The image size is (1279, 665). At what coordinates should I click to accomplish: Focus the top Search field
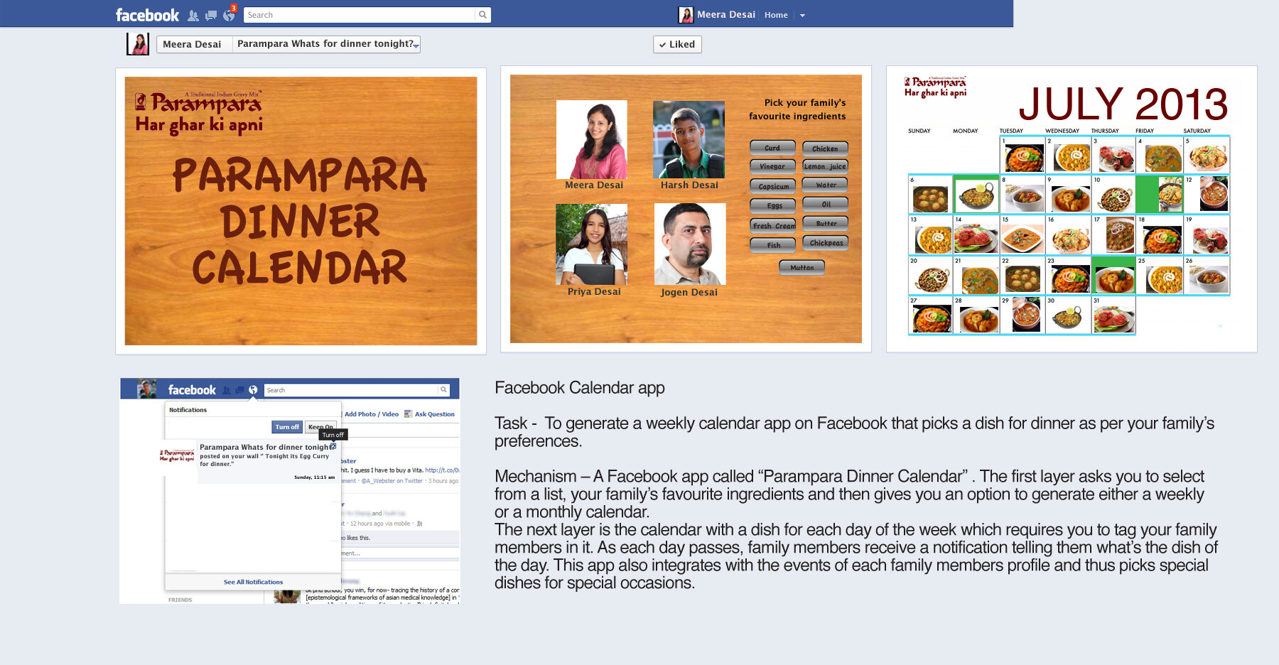(x=360, y=15)
